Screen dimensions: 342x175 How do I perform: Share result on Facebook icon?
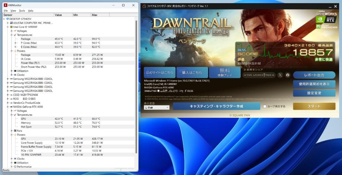tap(288, 75)
